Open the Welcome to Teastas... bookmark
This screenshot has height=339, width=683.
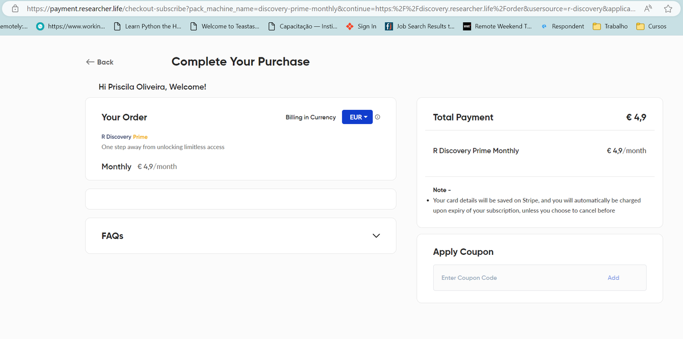tap(225, 26)
